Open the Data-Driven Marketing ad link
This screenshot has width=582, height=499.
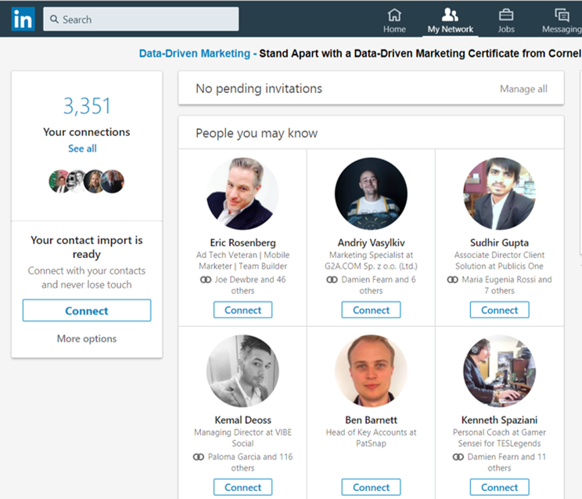pos(194,54)
